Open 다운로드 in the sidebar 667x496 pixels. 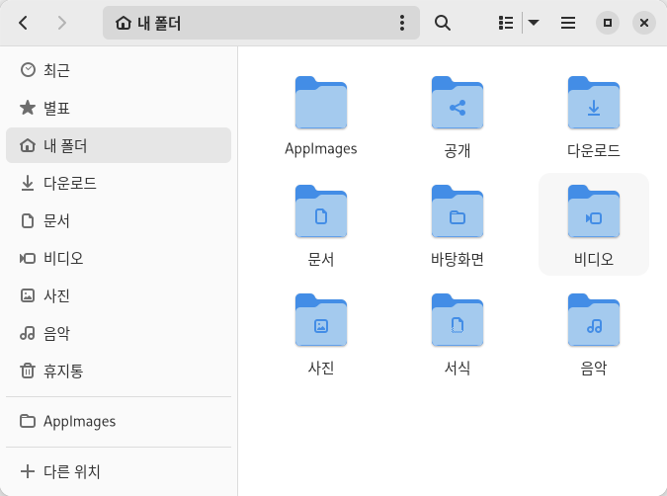(119, 183)
